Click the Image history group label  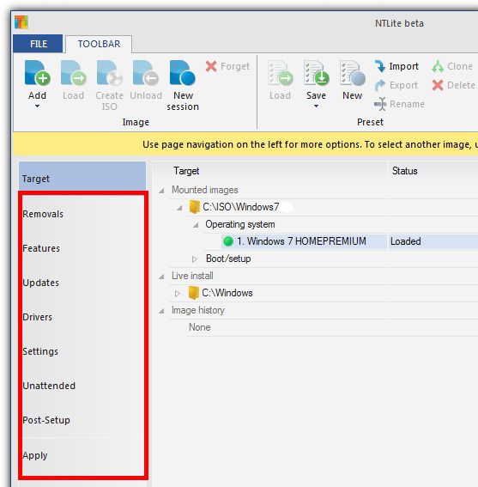tap(198, 310)
